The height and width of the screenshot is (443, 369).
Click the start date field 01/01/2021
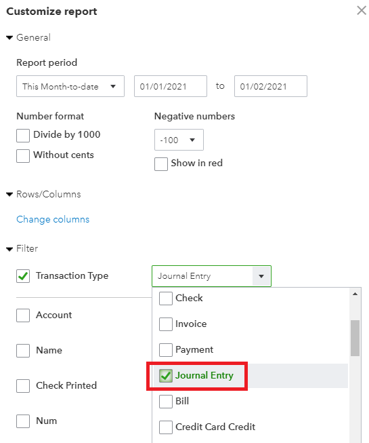tap(171, 86)
